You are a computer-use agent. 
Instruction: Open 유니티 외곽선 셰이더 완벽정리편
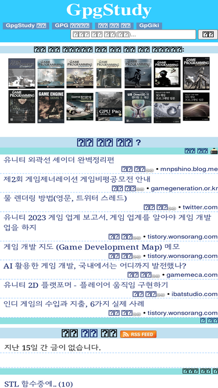point(59,160)
